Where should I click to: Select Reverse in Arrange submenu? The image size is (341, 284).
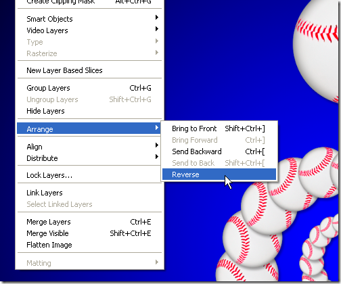tap(219, 174)
